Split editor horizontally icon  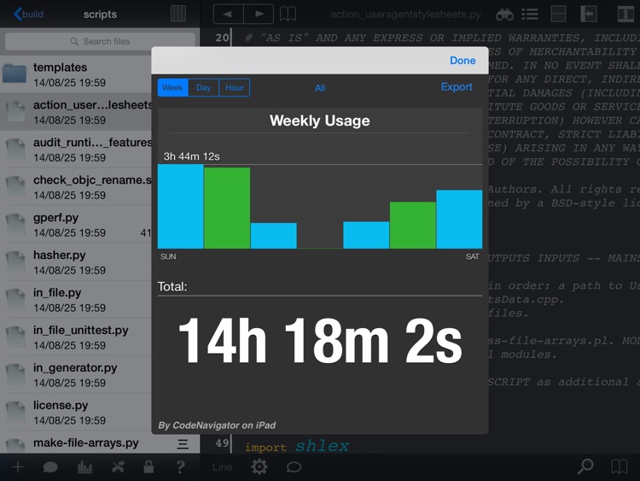tap(558, 14)
